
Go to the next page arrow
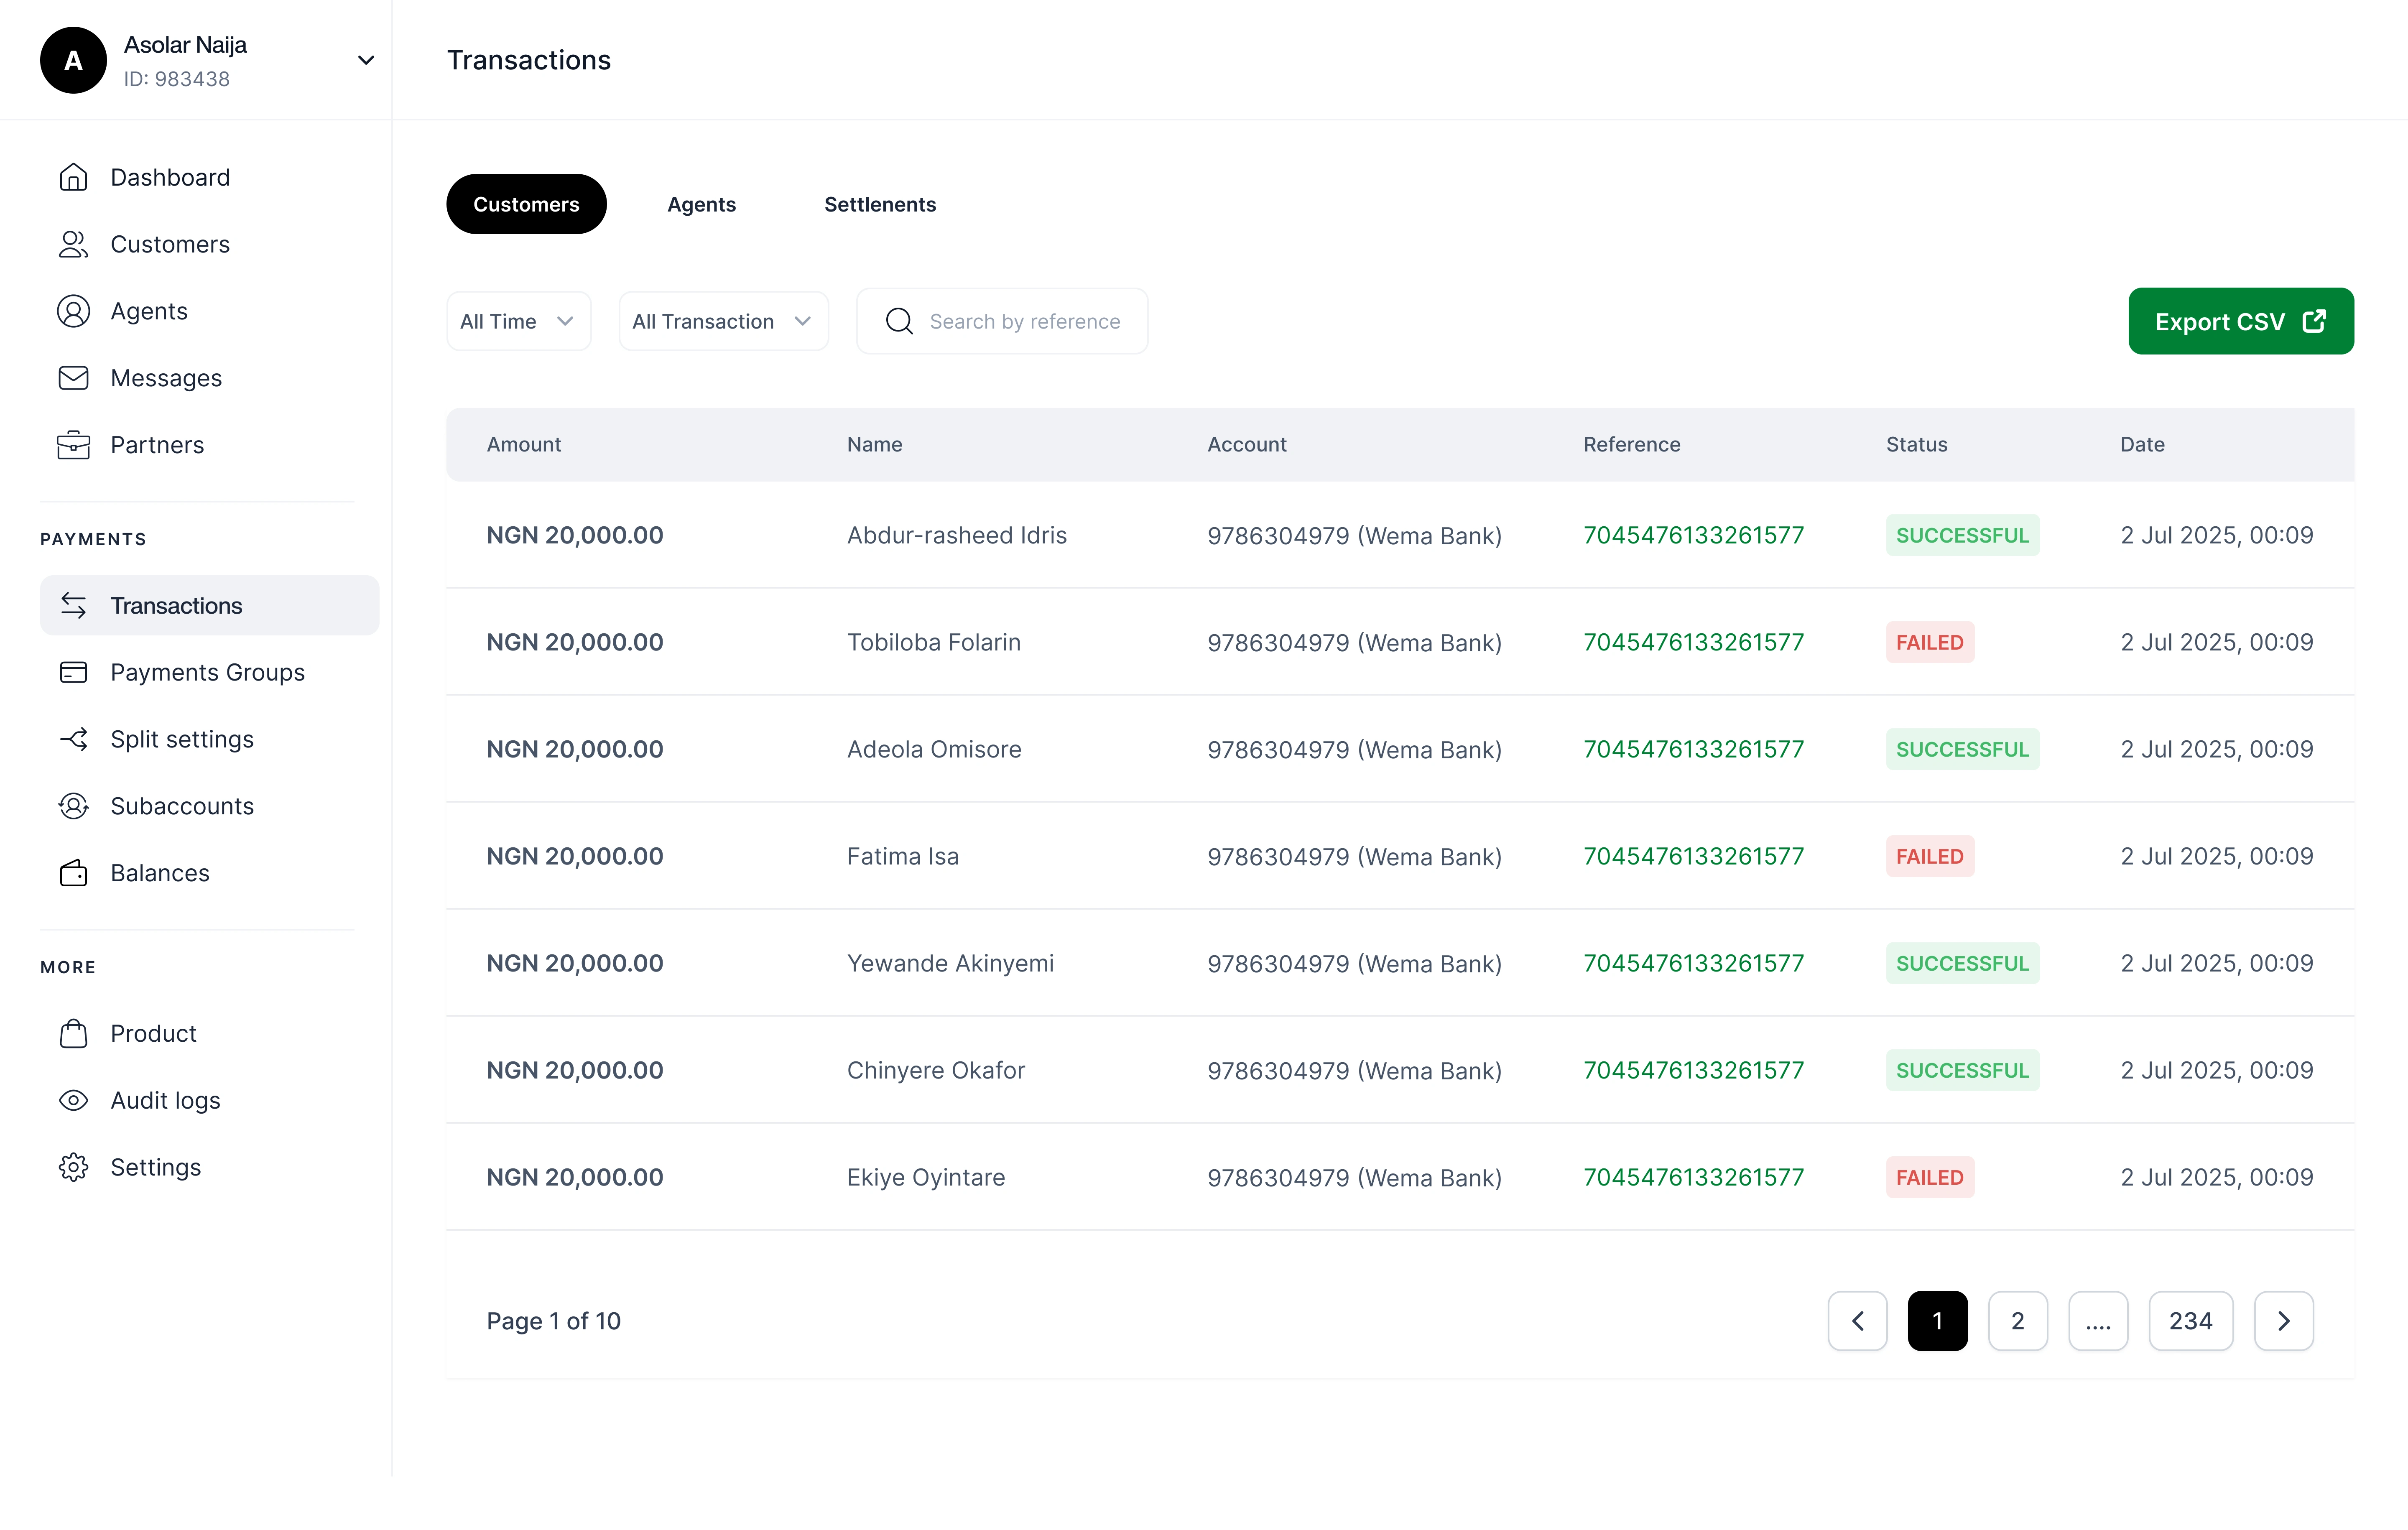[2283, 1321]
